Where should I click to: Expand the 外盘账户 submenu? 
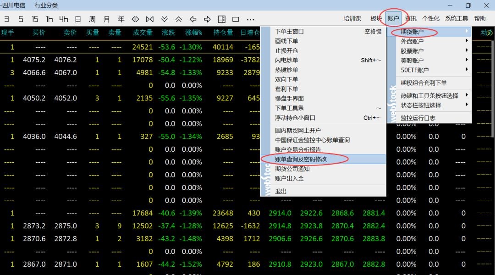click(x=412, y=41)
